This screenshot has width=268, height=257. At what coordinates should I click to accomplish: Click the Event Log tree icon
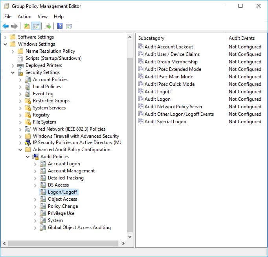pos(28,94)
